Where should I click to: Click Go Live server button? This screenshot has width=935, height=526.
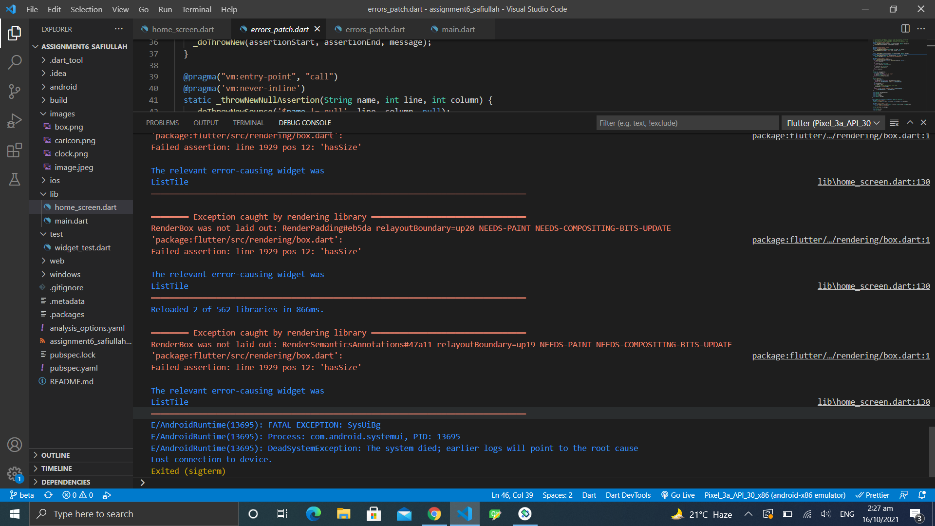pyautogui.click(x=678, y=495)
